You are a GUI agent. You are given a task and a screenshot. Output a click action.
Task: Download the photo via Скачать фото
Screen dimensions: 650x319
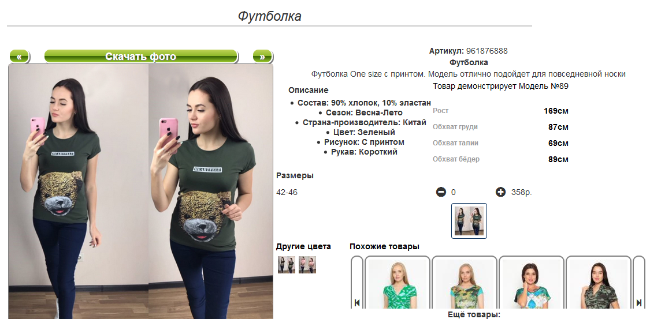click(x=141, y=57)
